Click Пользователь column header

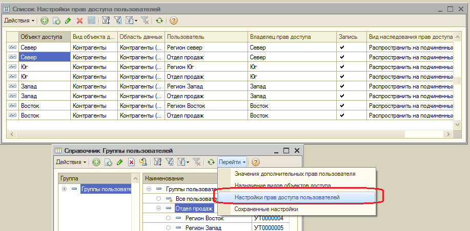pyautogui.click(x=206, y=37)
